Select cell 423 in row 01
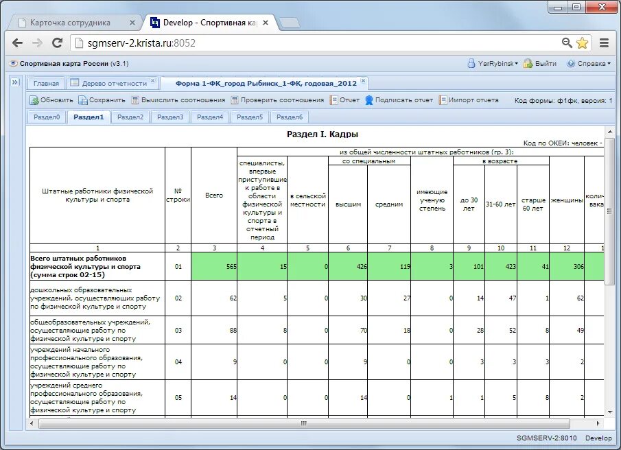Image resolution: width=621 pixels, height=450 pixels. coord(501,266)
